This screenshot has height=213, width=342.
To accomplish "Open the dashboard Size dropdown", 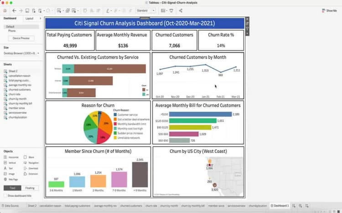I will [x=21, y=53].
